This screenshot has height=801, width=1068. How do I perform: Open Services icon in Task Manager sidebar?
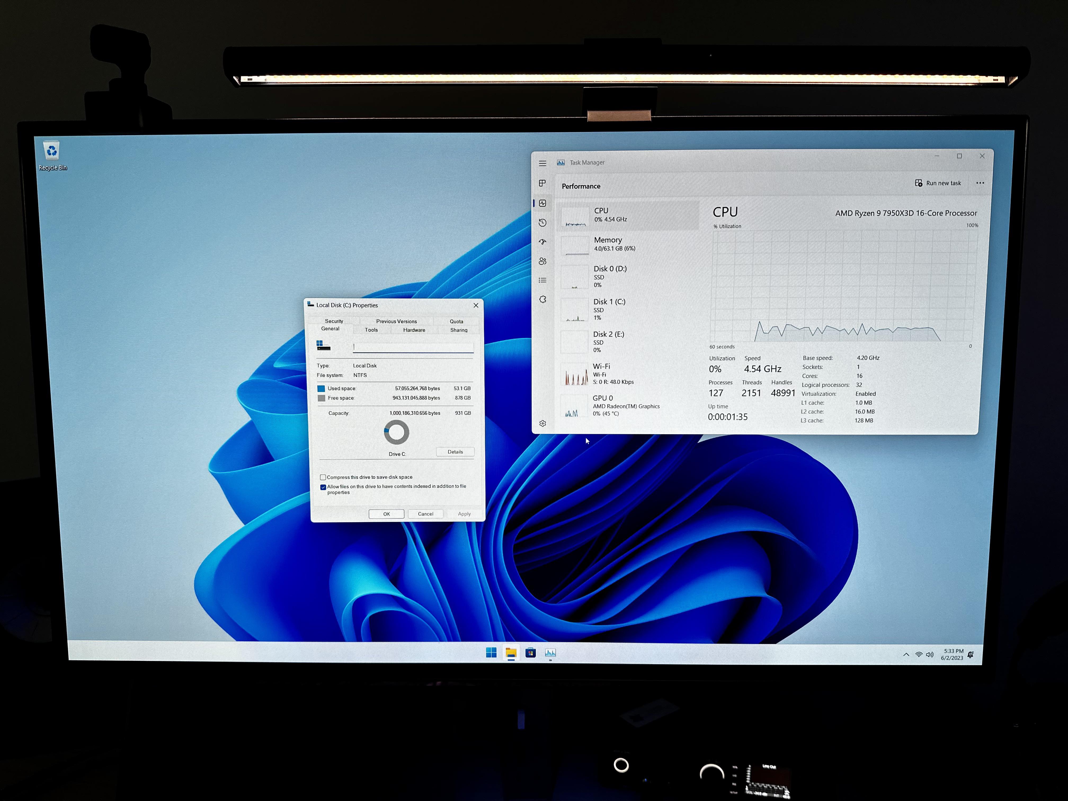pos(543,299)
